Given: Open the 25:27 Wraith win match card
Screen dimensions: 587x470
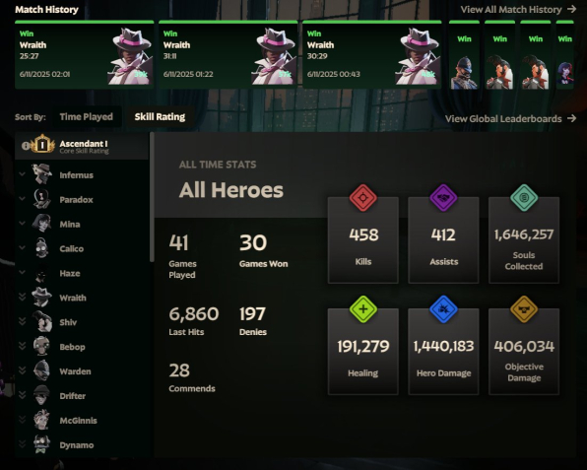Looking at the screenshot, I should [85, 54].
